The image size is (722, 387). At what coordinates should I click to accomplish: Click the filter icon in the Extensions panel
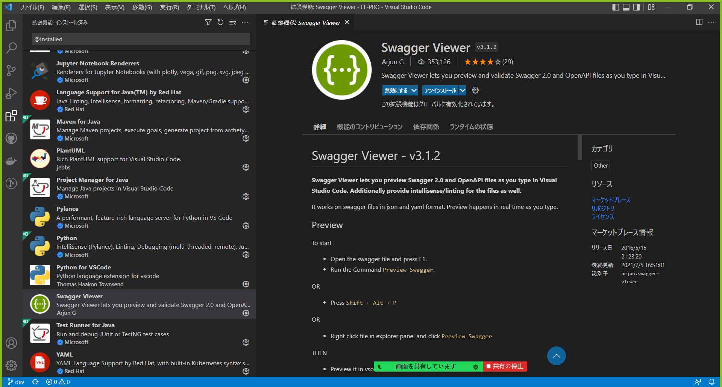pyautogui.click(x=208, y=22)
